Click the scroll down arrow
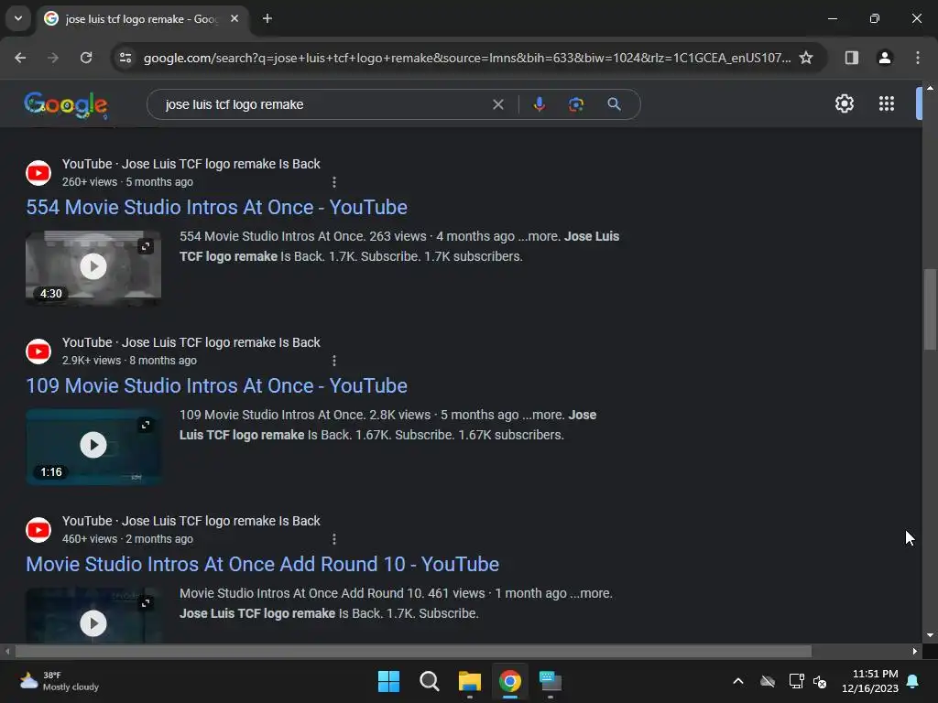The width and height of the screenshot is (938, 703). coord(930,635)
